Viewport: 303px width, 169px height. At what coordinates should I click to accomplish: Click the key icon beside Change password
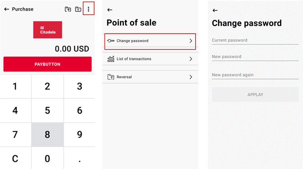click(111, 41)
